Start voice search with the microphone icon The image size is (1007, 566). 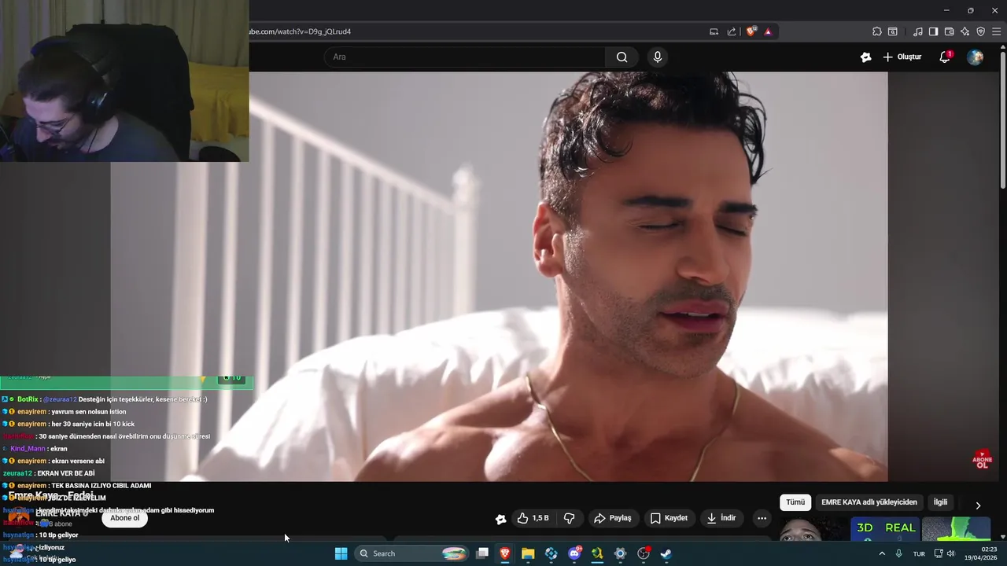(658, 57)
